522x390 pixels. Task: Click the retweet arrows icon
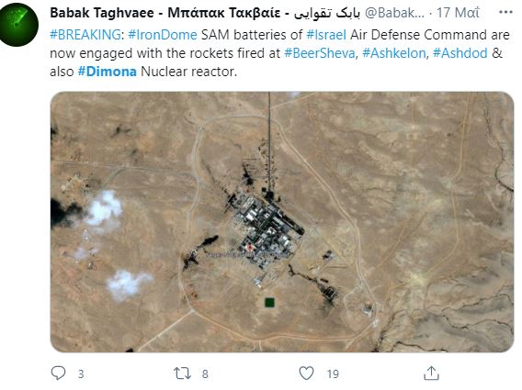pyautogui.click(x=182, y=373)
